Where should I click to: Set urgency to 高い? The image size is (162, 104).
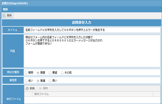50,81
